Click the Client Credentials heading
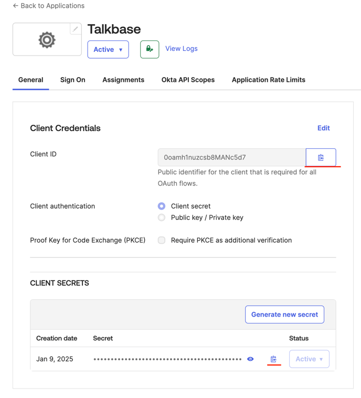 pos(65,128)
